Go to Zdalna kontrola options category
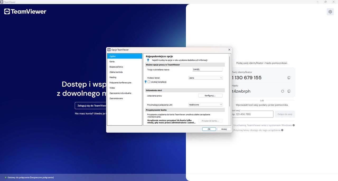This screenshot has height=181, width=338. 125,72
